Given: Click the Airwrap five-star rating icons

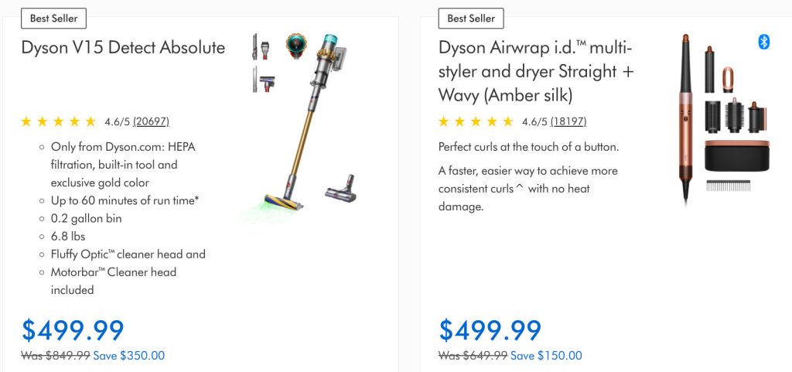Looking at the screenshot, I should 476,121.
